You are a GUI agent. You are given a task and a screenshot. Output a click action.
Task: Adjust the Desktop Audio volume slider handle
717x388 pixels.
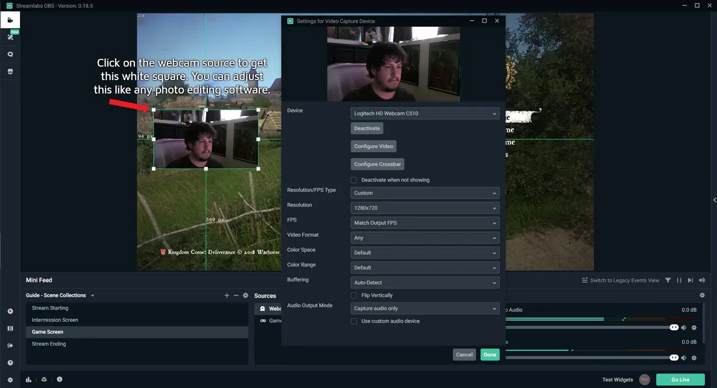click(674, 327)
